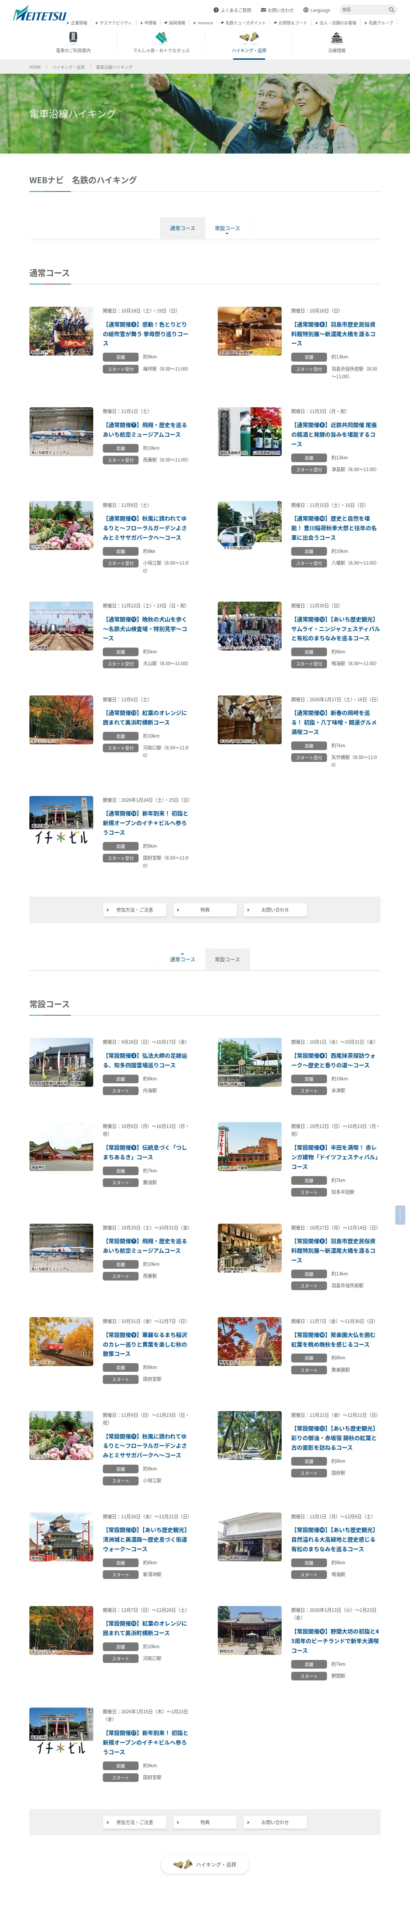Click HOME in the breadcrumb
The height and width of the screenshot is (1915, 410).
point(35,67)
